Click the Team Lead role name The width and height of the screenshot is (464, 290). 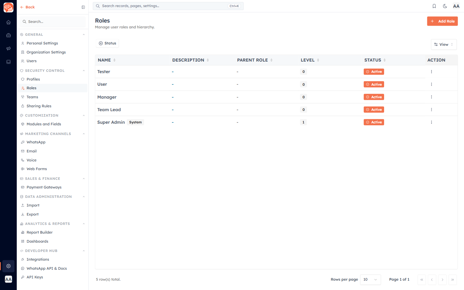coord(109,110)
